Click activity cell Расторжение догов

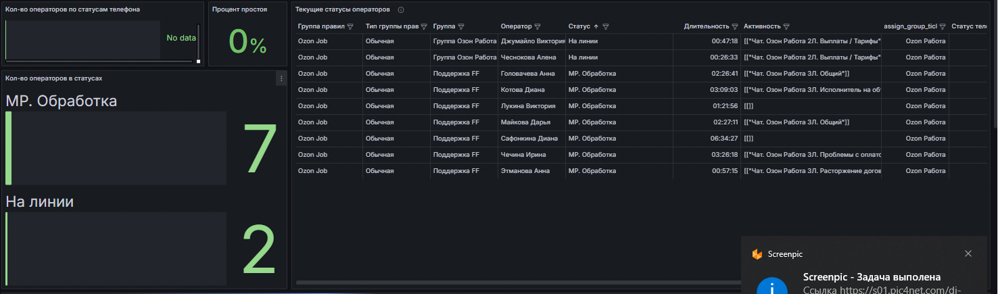[812, 171]
